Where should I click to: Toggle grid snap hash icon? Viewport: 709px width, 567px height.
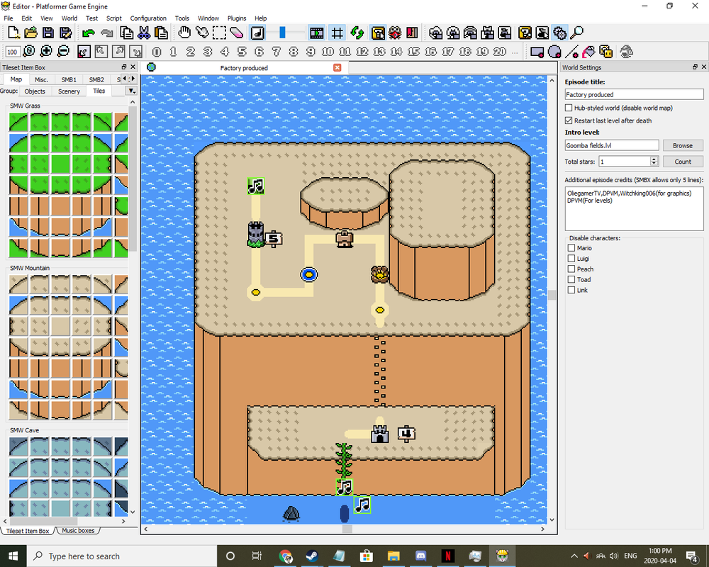(x=337, y=33)
